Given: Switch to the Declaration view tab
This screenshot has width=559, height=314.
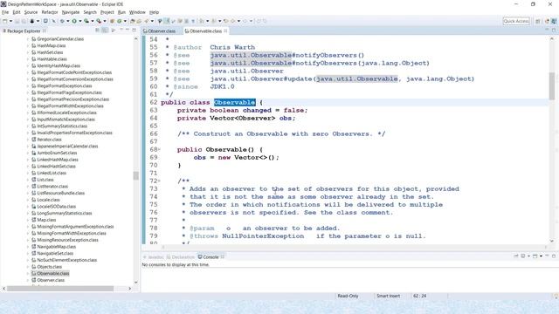Looking at the screenshot, I should 181,257.
